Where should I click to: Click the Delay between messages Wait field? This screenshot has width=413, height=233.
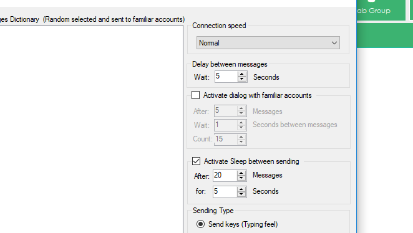coord(226,77)
